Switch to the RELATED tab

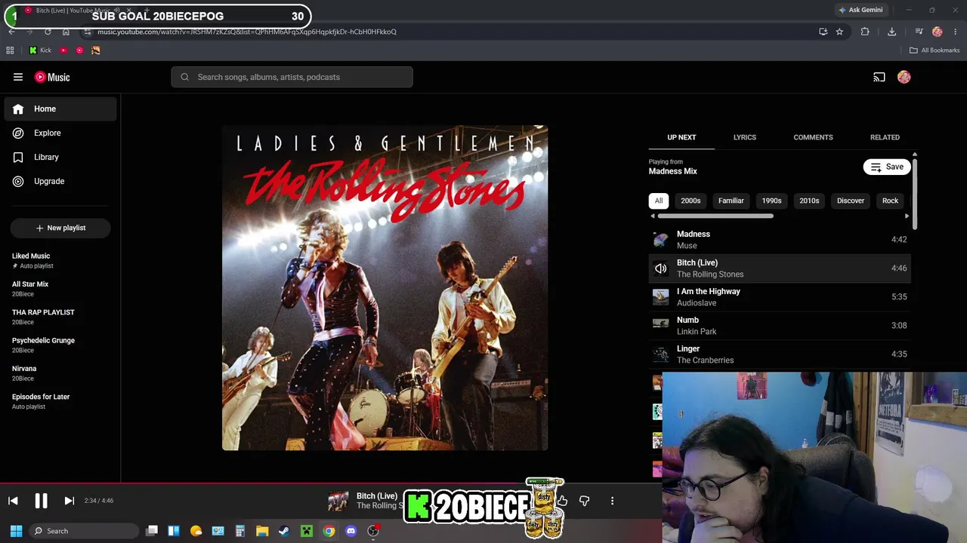tap(885, 137)
